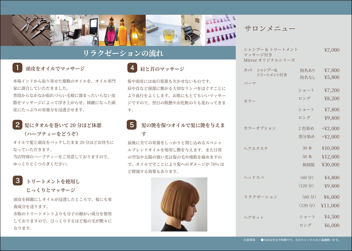Screen dimensions: 352x251
Task: Open the scissors photo in the header strip
Action: (31, 30)
